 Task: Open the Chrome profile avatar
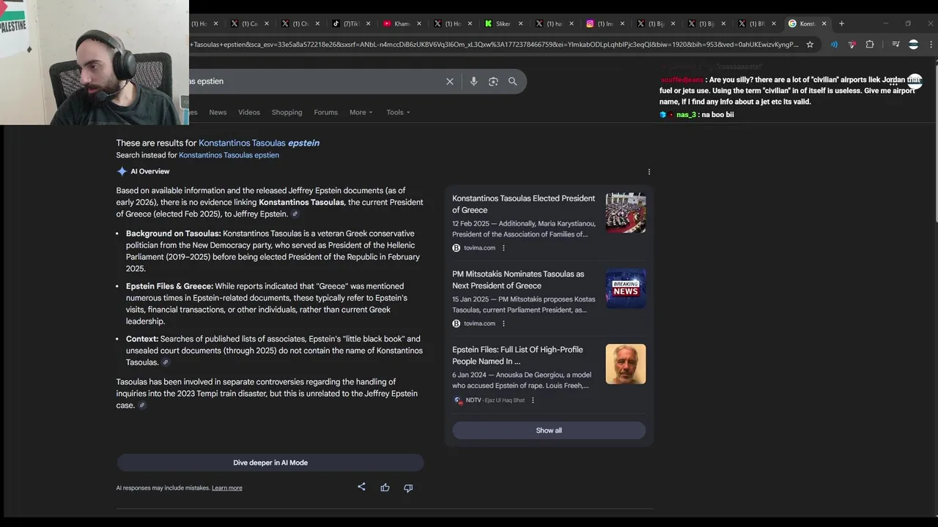click(913, 45)
